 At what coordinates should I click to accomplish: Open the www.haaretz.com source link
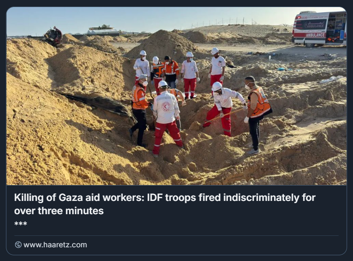pyautogui.click(x=55, y=245)
